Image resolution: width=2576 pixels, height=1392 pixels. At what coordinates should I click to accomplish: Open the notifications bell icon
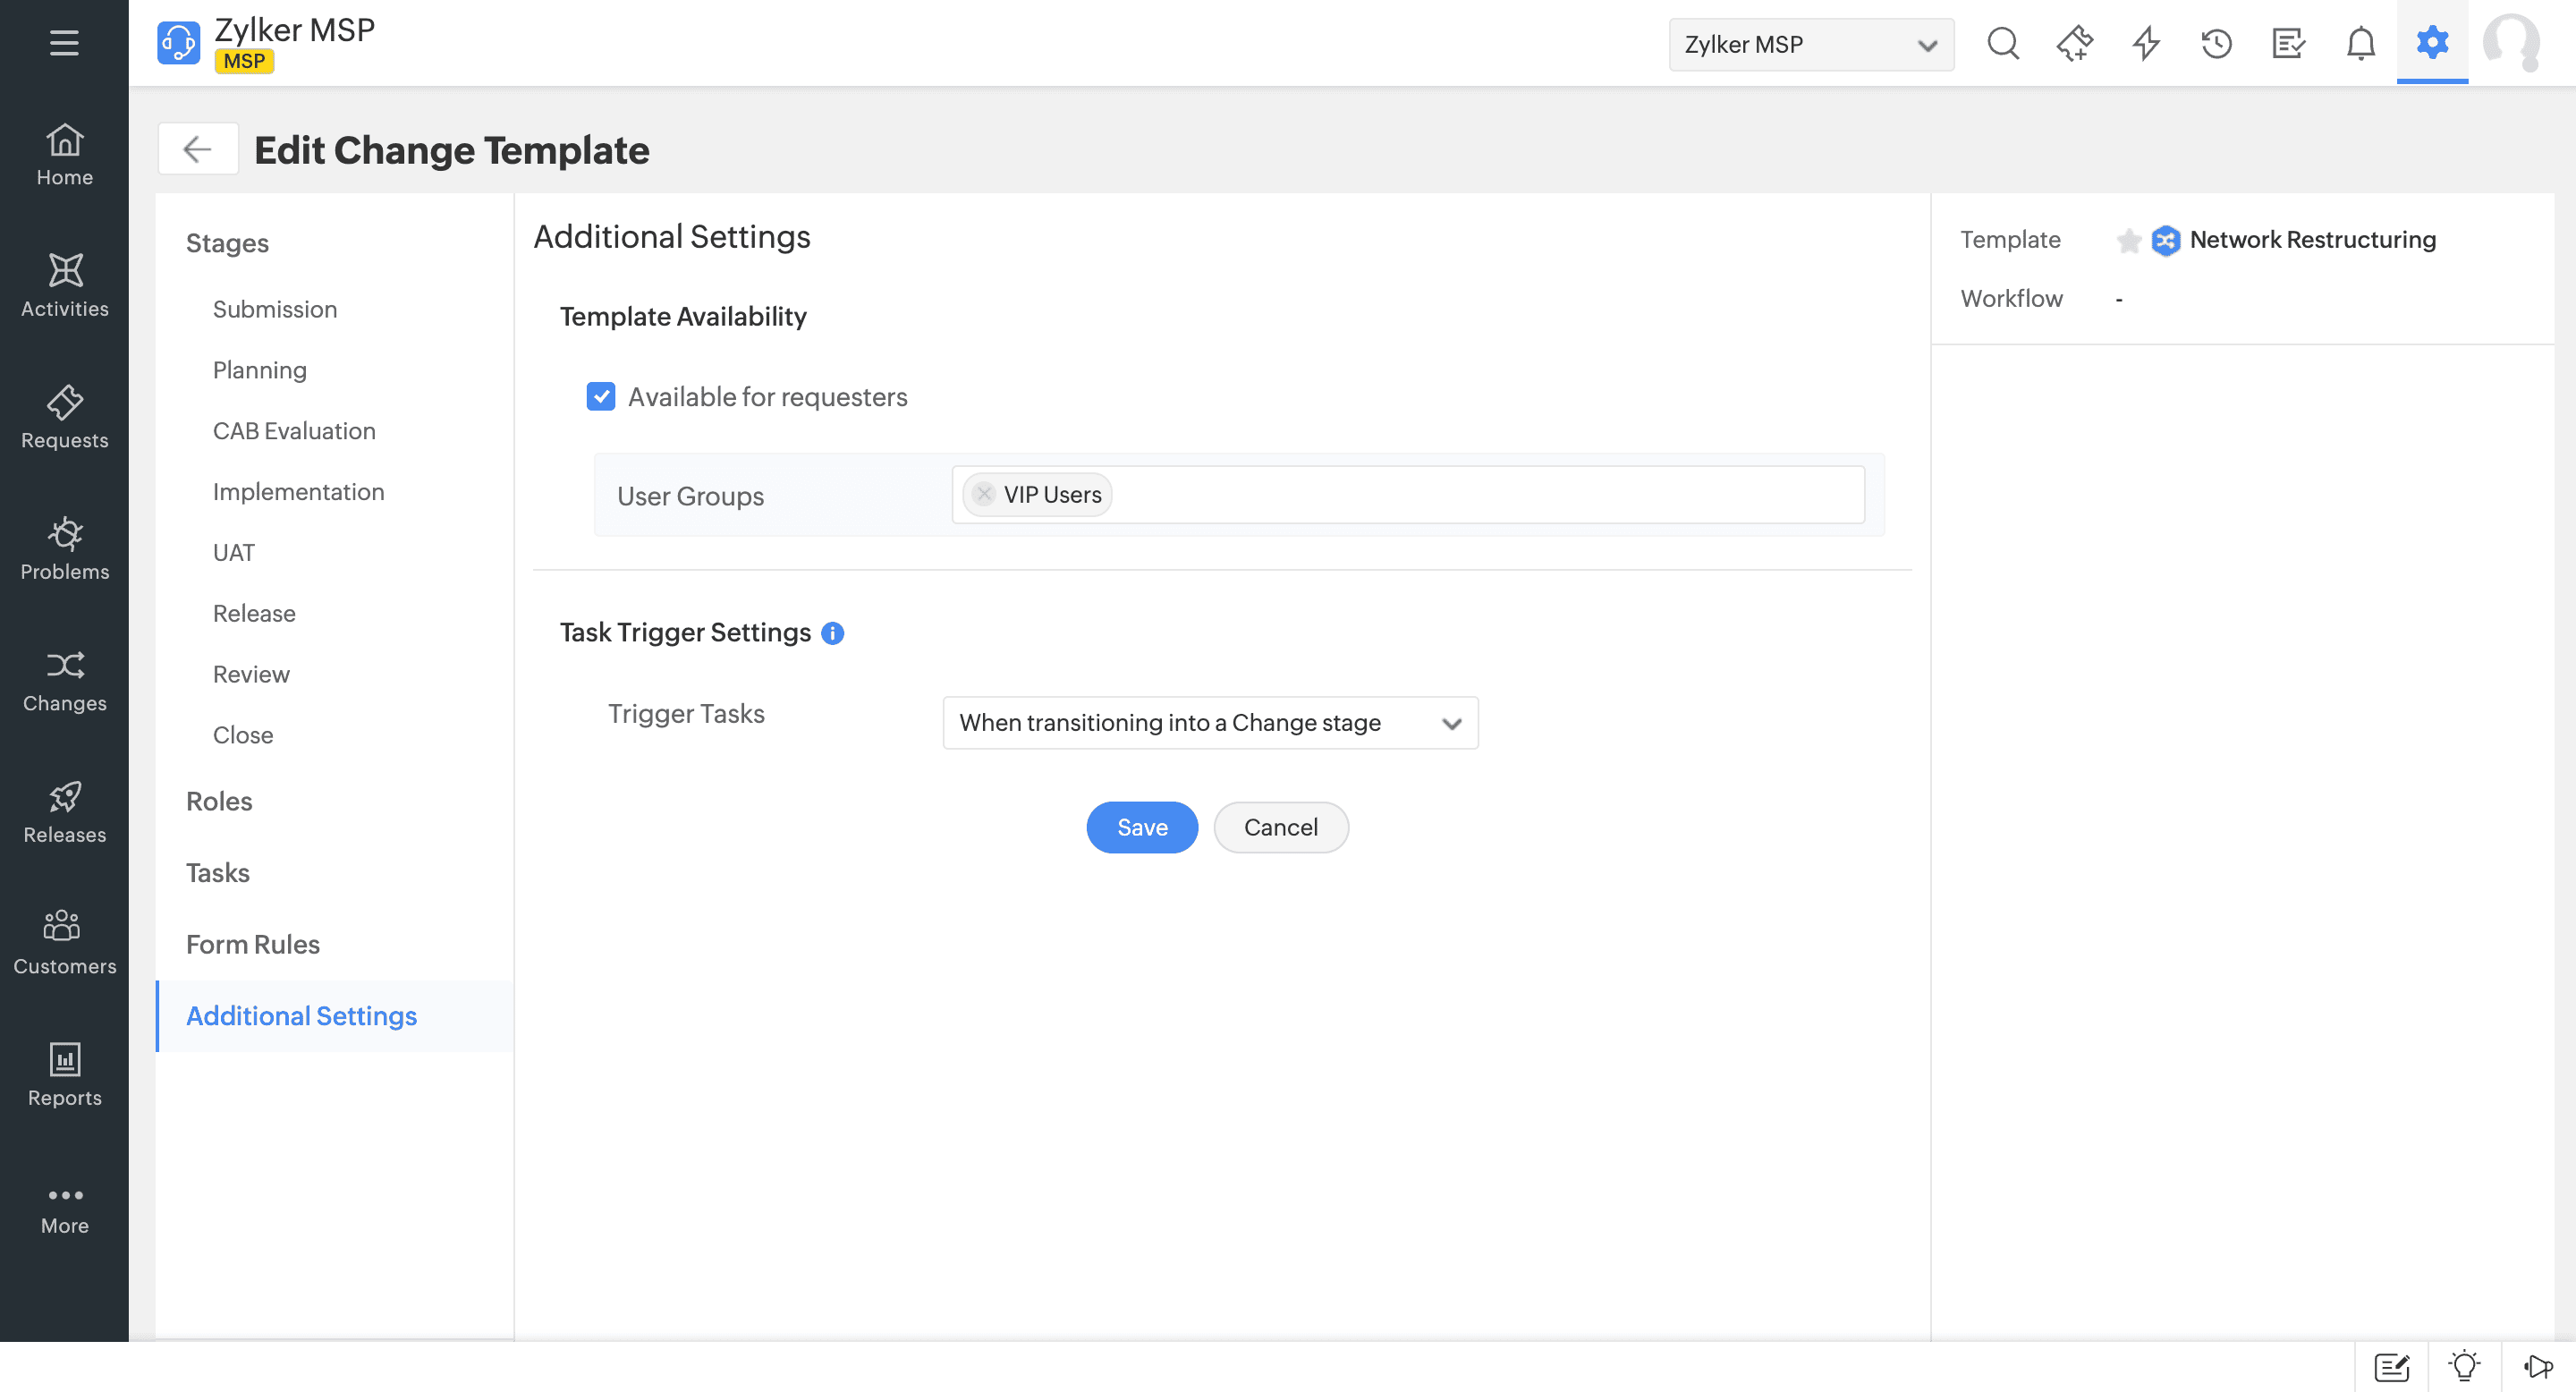pos(2360,44)
